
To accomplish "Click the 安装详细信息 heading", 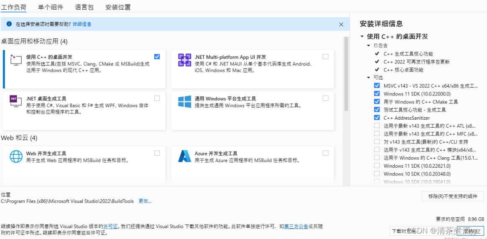I will [x=381, y=23].
